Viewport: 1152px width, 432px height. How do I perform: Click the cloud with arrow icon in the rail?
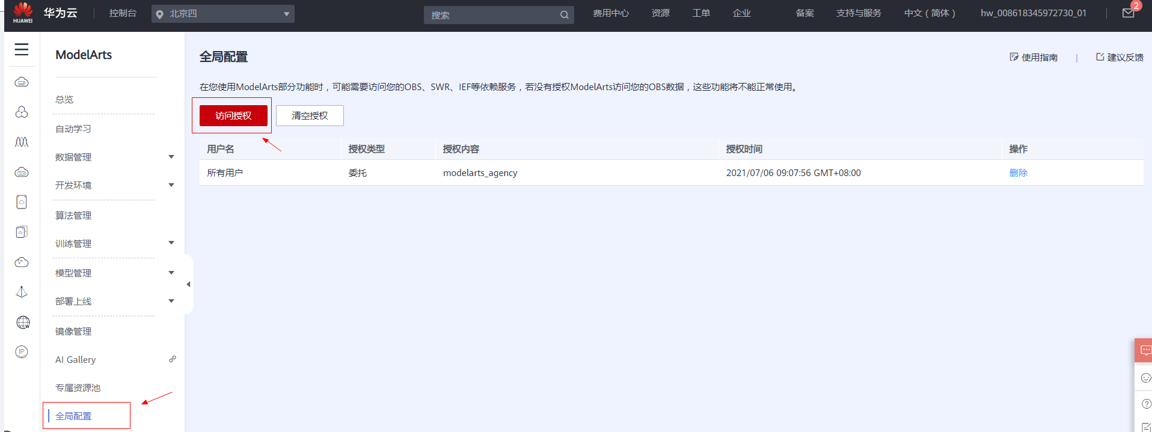pyautogui.click(x=22, y=262)
